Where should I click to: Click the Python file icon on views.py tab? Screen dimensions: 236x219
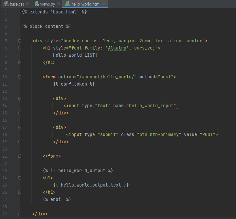coord(37,4)
